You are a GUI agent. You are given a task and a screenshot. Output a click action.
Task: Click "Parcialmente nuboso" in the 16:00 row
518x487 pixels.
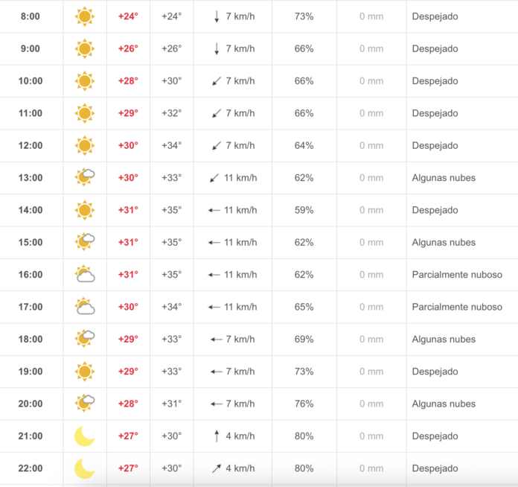click(457, 275)
